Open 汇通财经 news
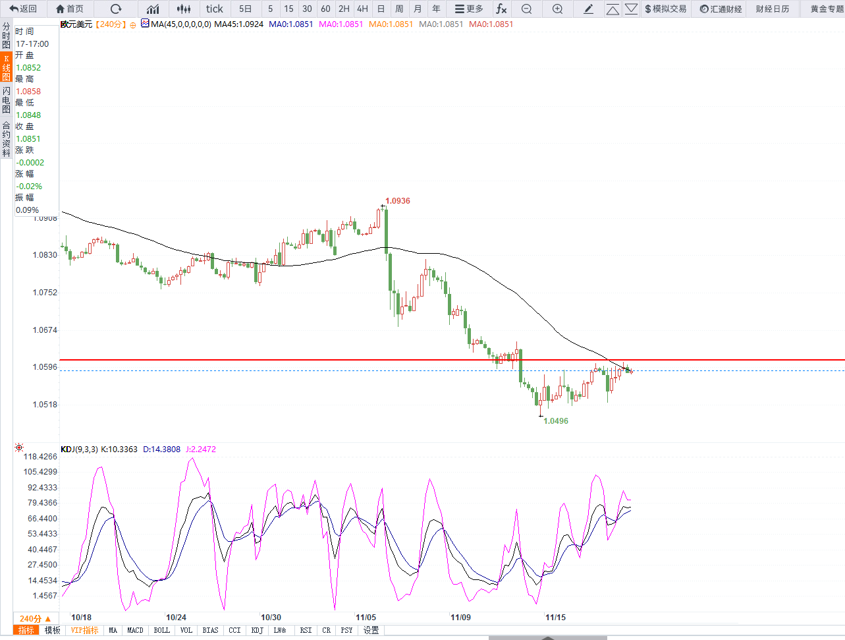The width and height of the screenshot is (845, 640). click(721, 9)
